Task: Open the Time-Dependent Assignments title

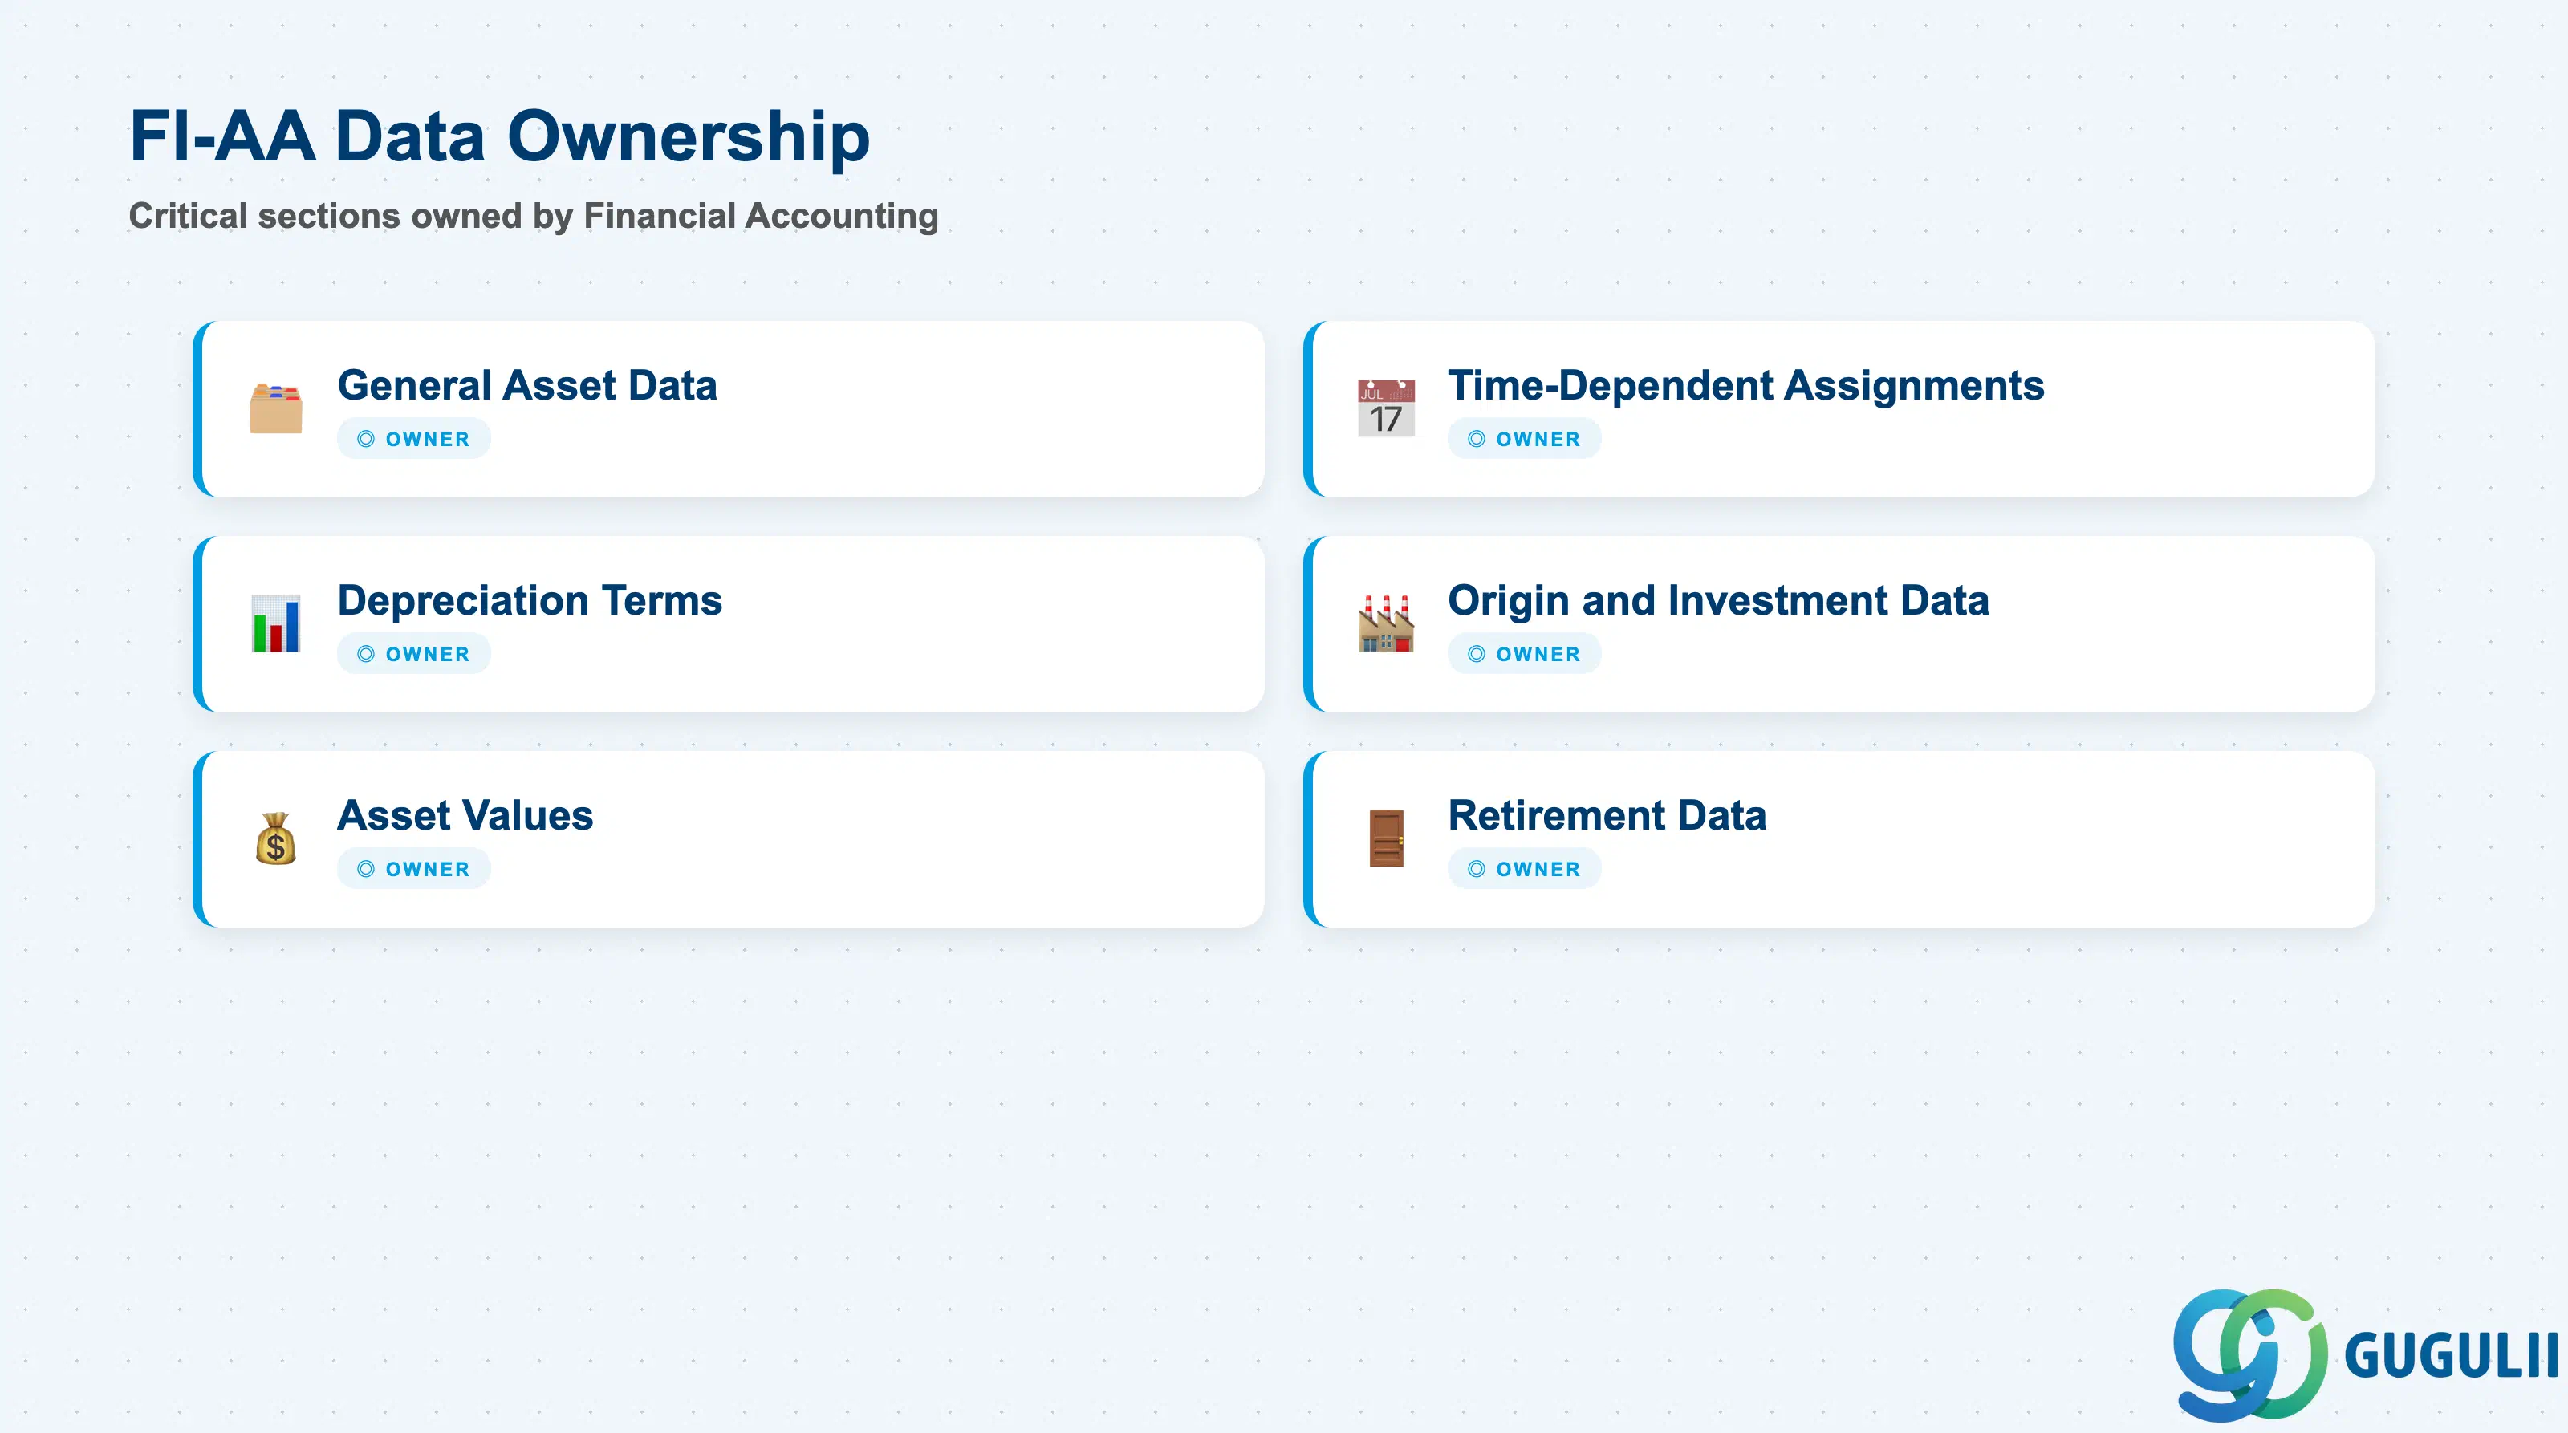Action: coord(1745,386)
